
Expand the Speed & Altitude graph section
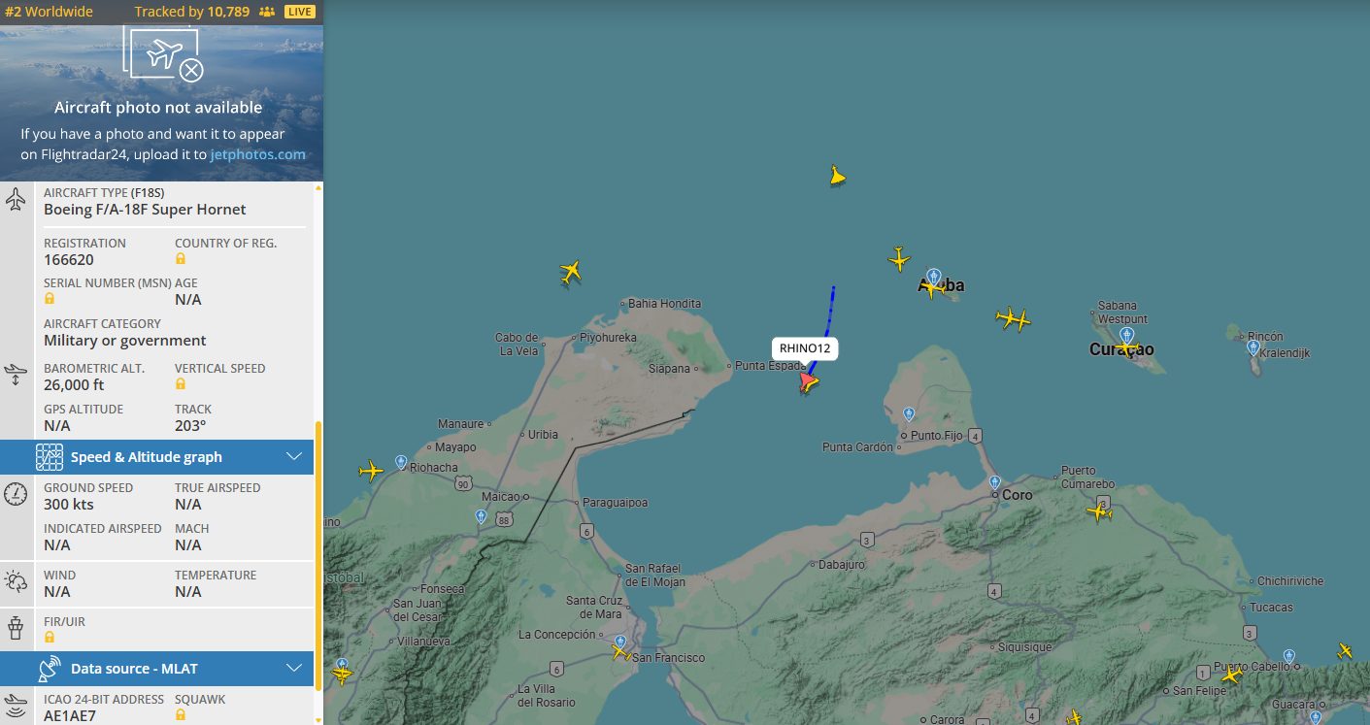pyautogui.click(x=156, y=457)
